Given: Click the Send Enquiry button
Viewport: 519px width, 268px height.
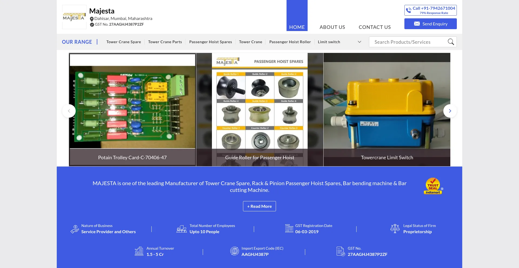Looking at the screenshot, I should point(431,24).
